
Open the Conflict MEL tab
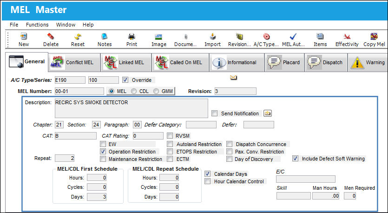click(74, 62)
